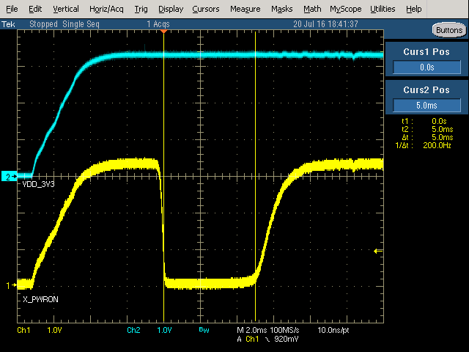Open the File menu

point(12,9)
